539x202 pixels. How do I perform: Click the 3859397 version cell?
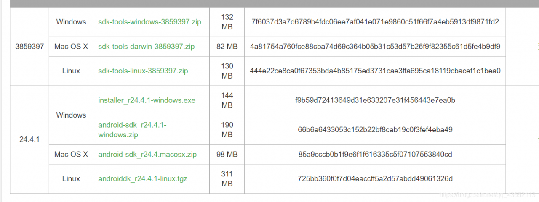pyautogui.click(x=29, y=47)
